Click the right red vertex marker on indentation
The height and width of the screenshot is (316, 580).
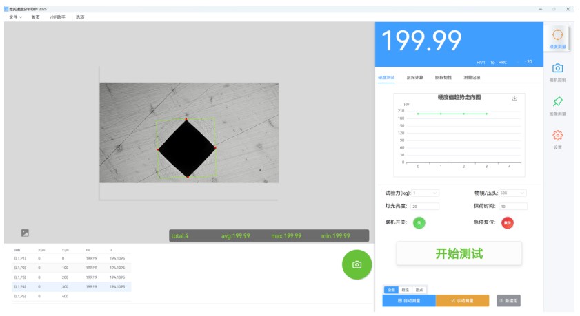click(x=215, y=147)
